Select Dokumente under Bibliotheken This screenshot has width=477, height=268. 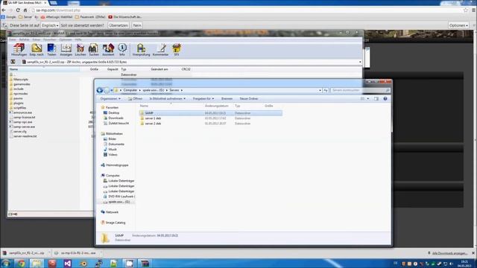116,144
